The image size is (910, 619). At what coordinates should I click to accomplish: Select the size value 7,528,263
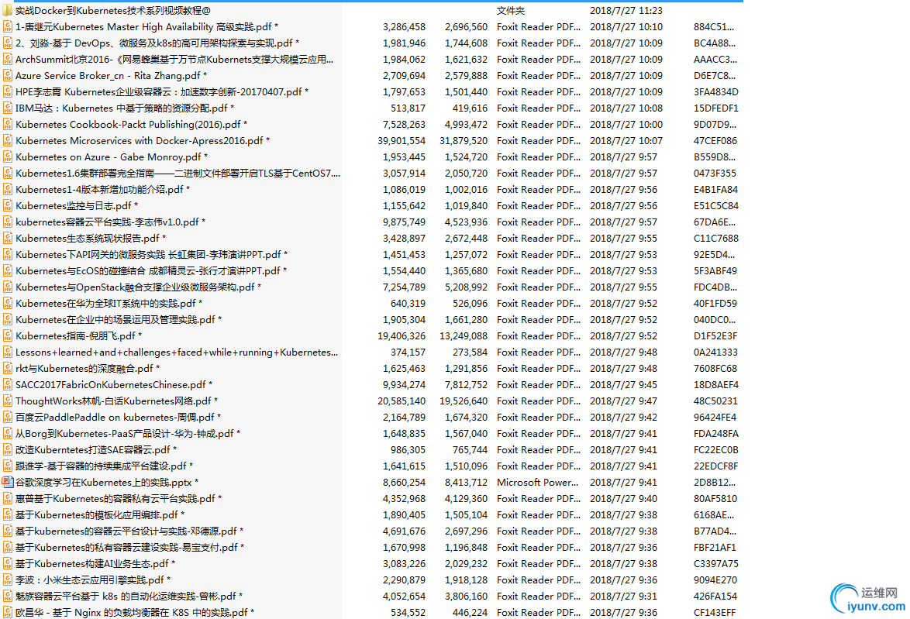tap(404, 124)
